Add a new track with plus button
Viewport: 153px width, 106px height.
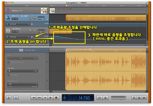[9, 98]
